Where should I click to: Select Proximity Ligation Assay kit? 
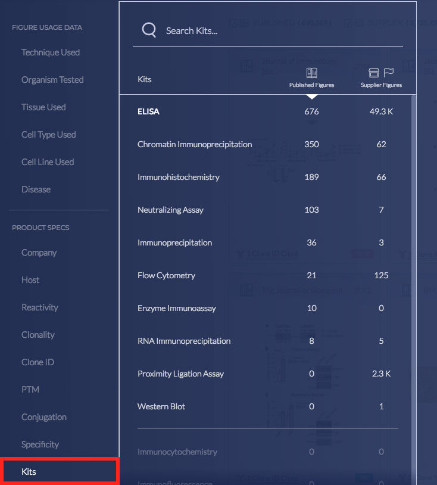tap(268, 374)
